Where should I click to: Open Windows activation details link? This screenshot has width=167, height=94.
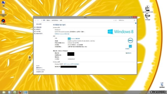pyautogui.click(x=71, y=64)
